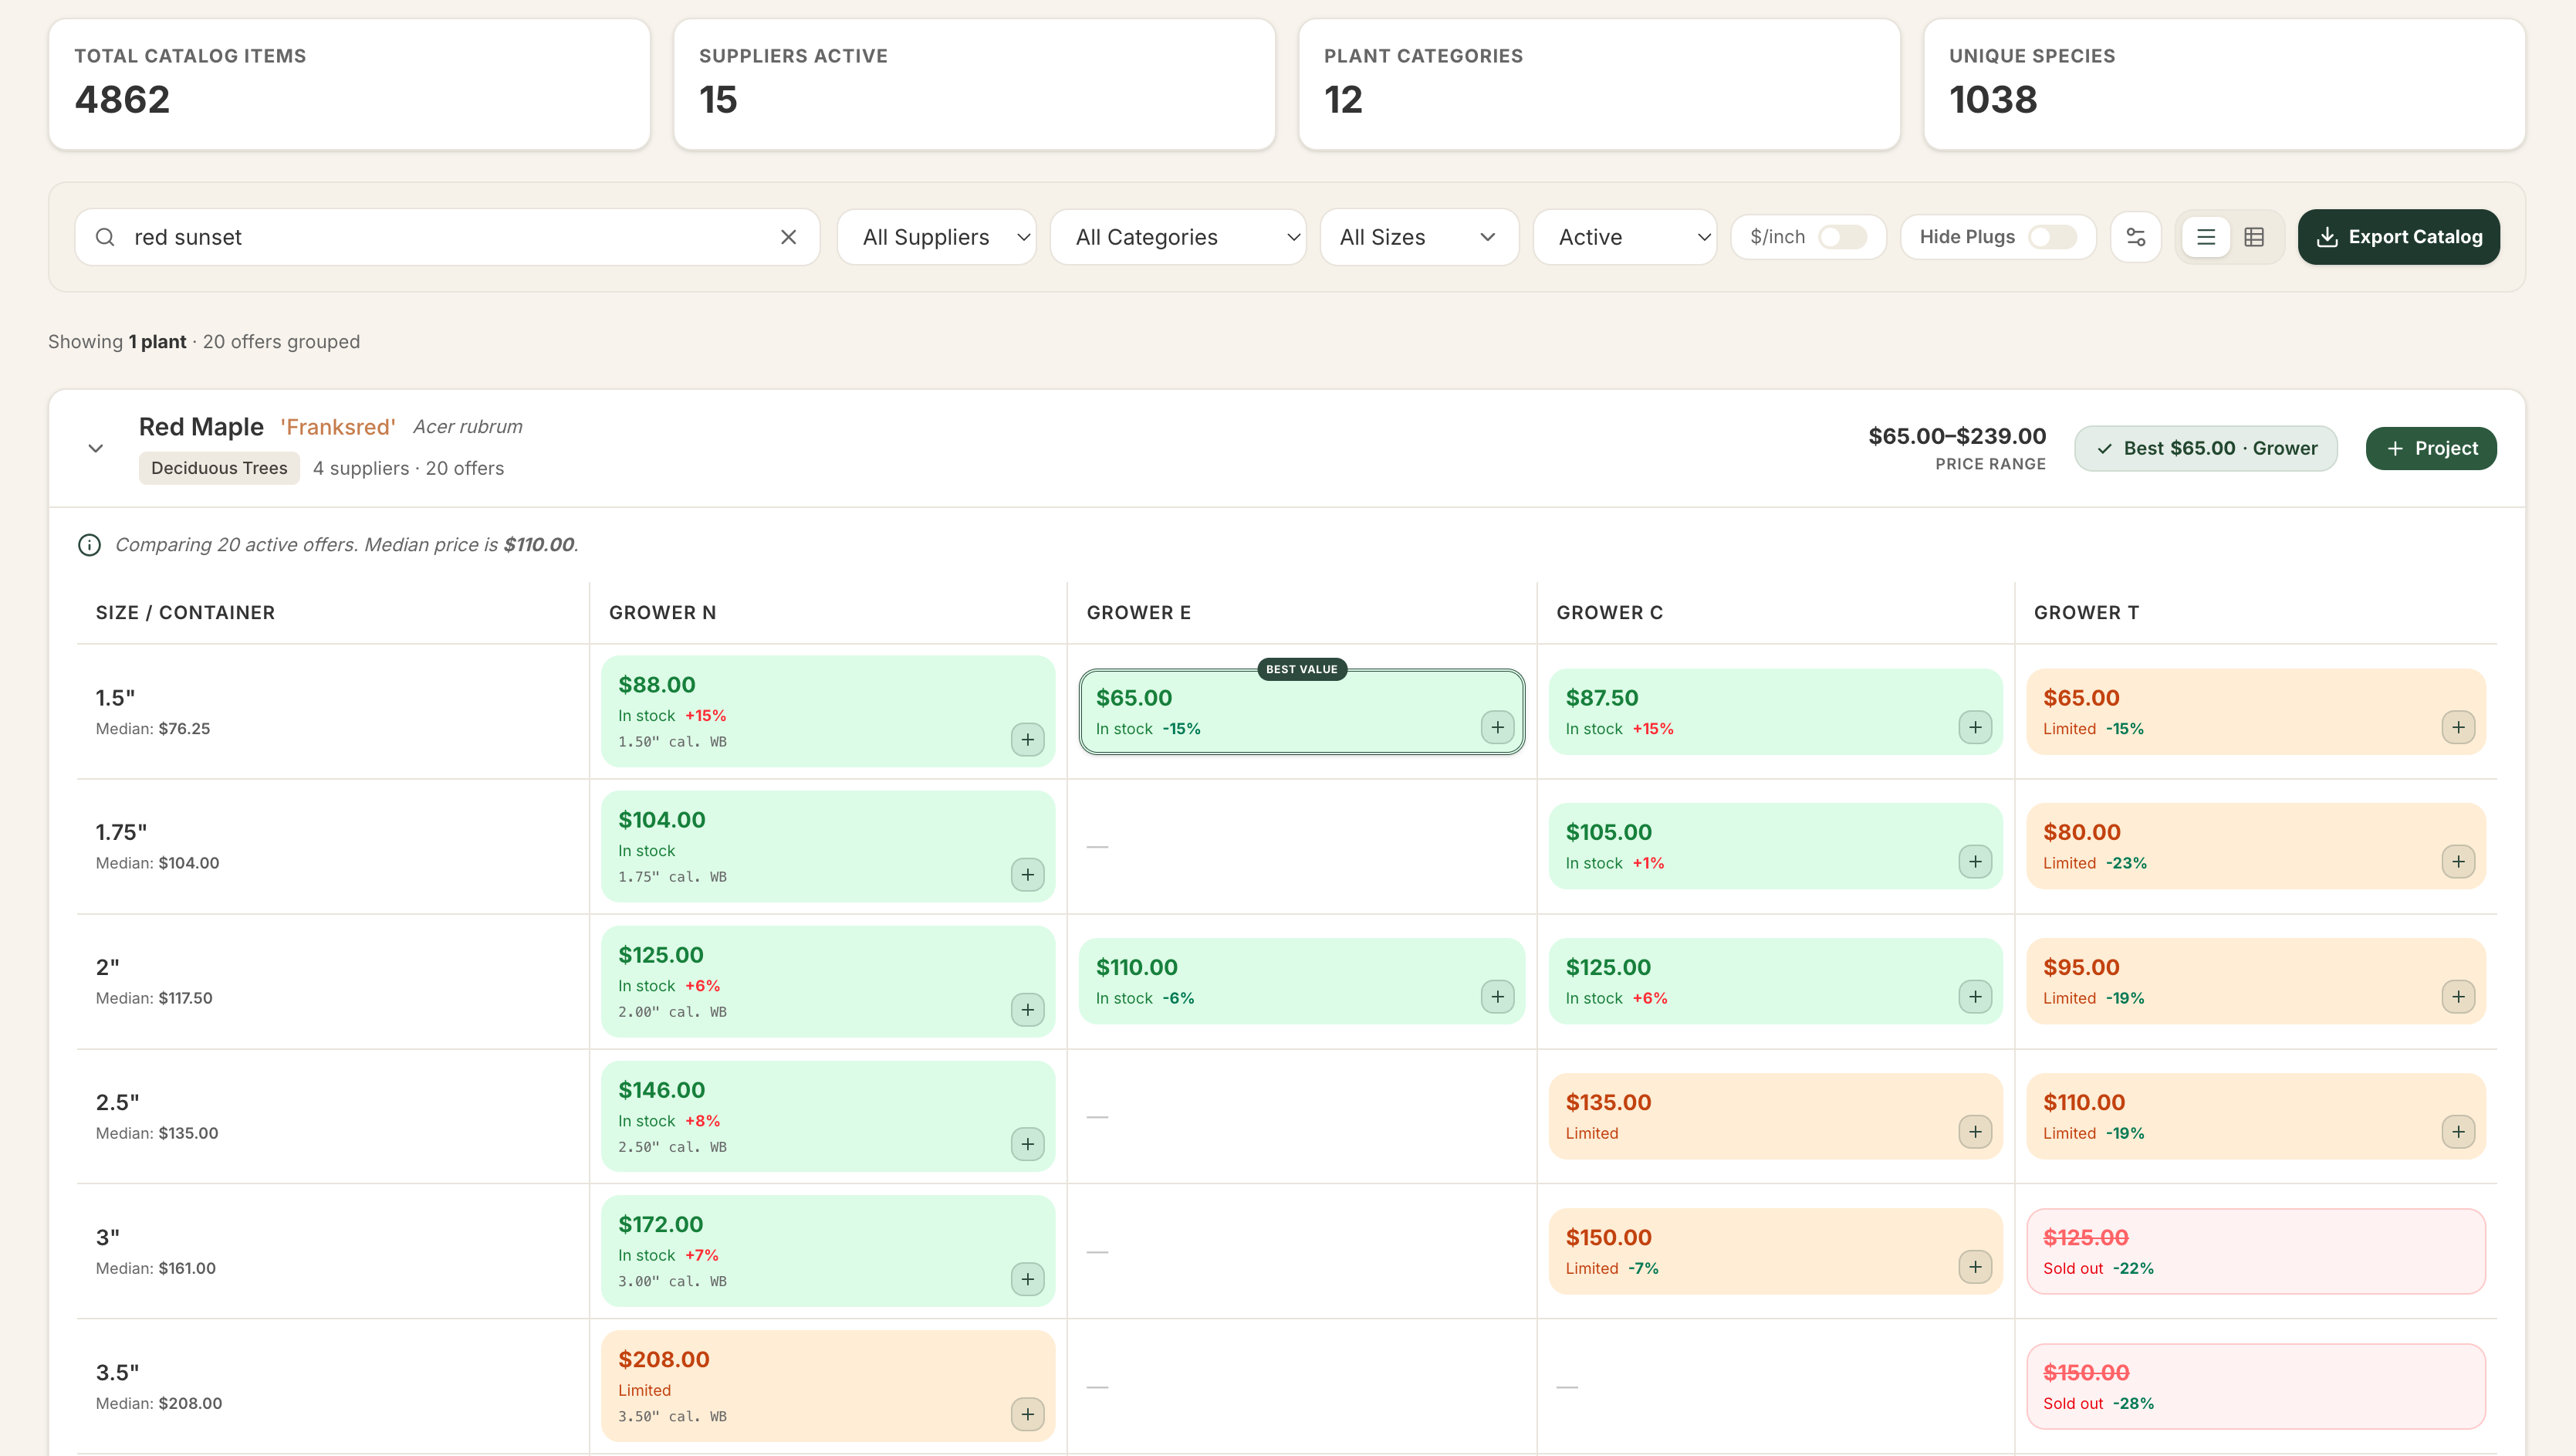Add Grower T $95.00 limited offer
Viewport: 2576px width, 1456px height.
pyautogui.click(x=2458, y=997)
